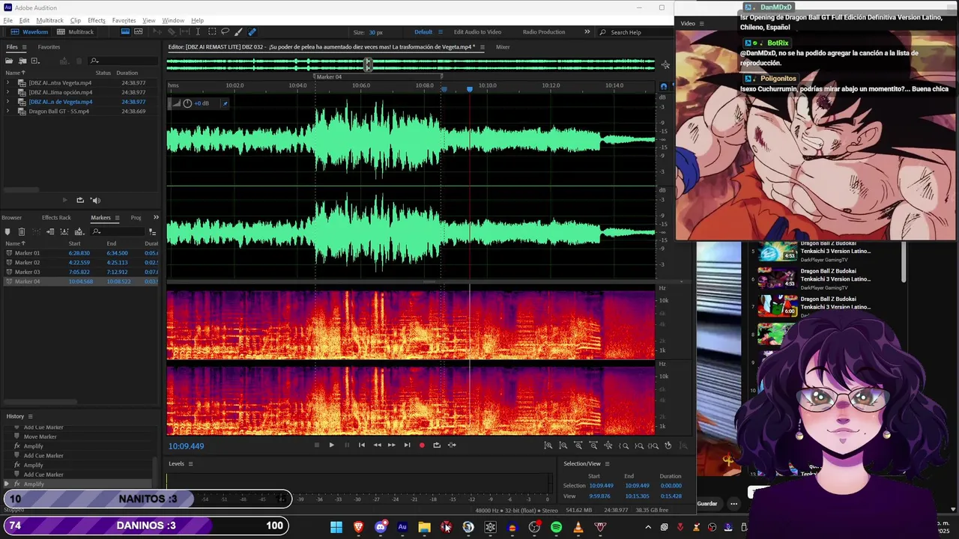Switch to the Media Browser tab
This screenshot has width=959, height=539.
click(x=11, y=218)
